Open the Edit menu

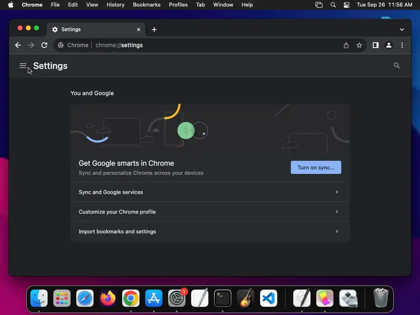(x=73, y=5)
